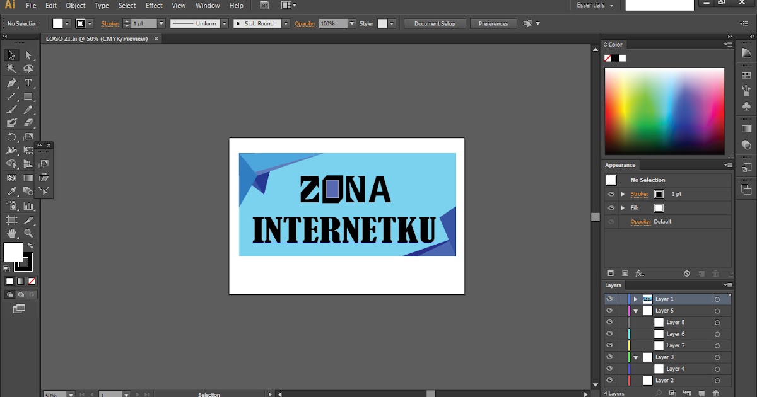Open the Color panel from the right dock
Image resolution: width=757 pixels, height=397 pixels.
tap(615, 44)
